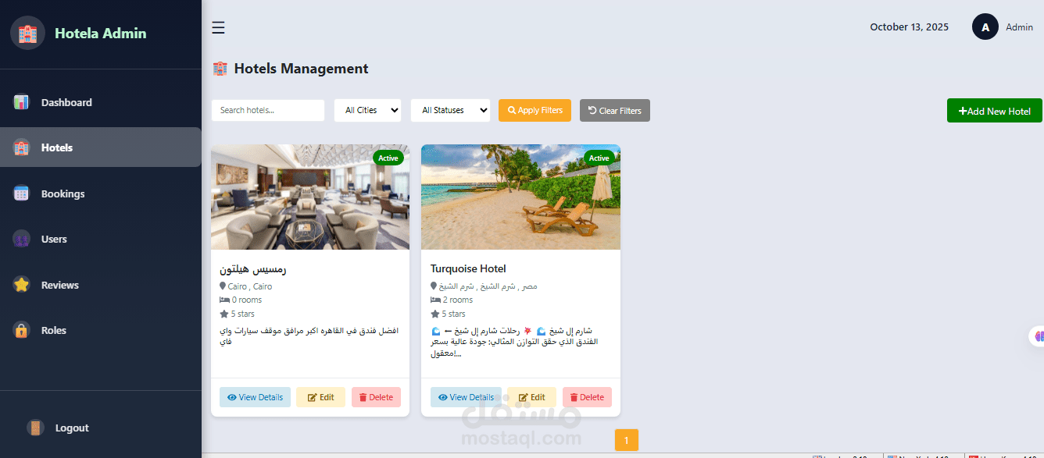
Task: Click the Admin avatar circle
Action: 985,27
